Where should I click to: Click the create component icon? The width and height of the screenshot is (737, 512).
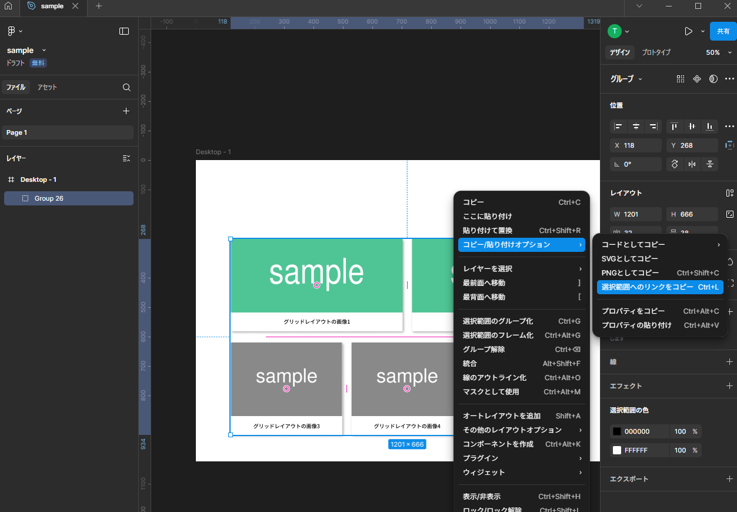(x=697, y=79)
